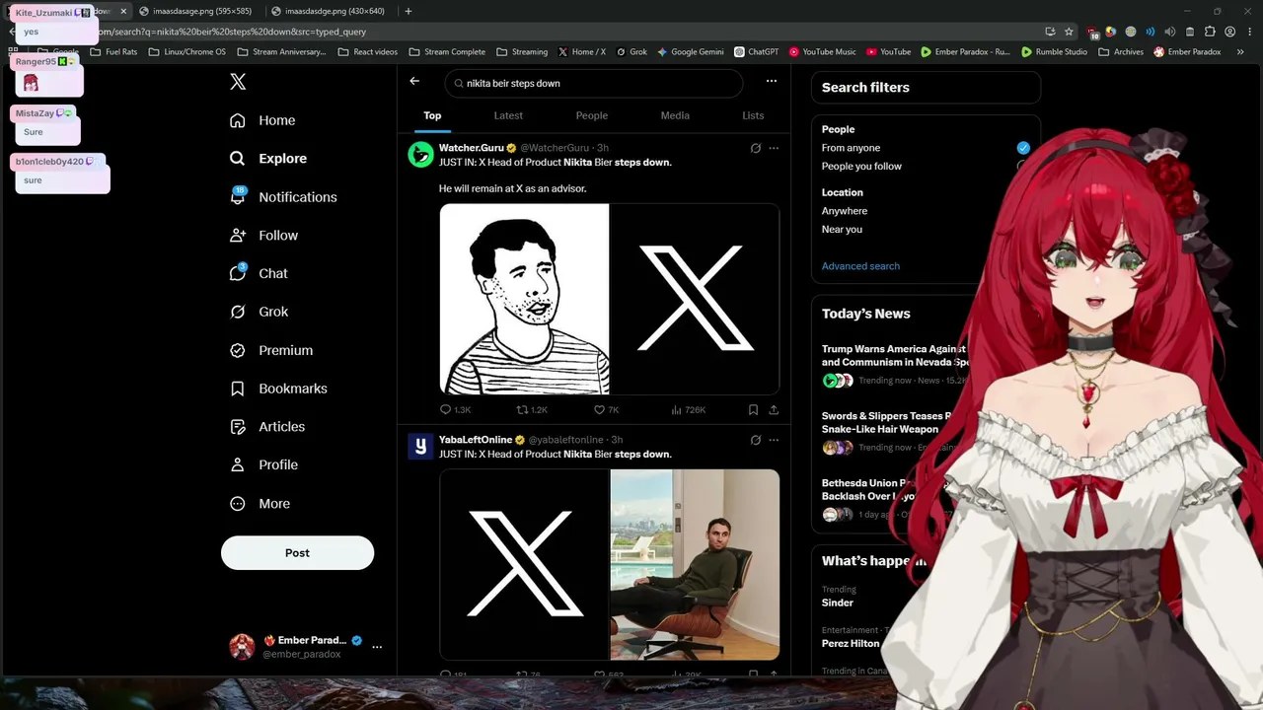Go to Profile page
1263x710 pixels.
point(263,464)
